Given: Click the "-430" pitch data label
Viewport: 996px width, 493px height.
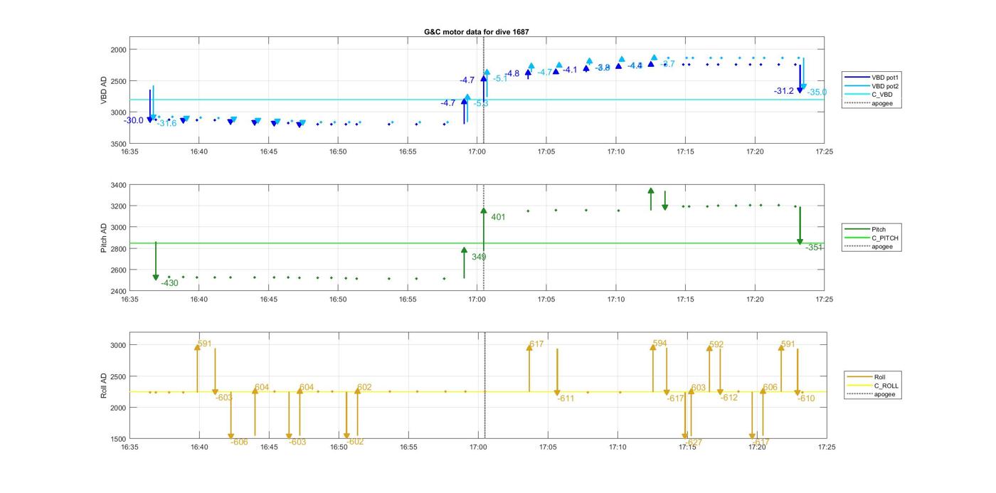Looking at the screenshot, I should click(x=169, y=283).
